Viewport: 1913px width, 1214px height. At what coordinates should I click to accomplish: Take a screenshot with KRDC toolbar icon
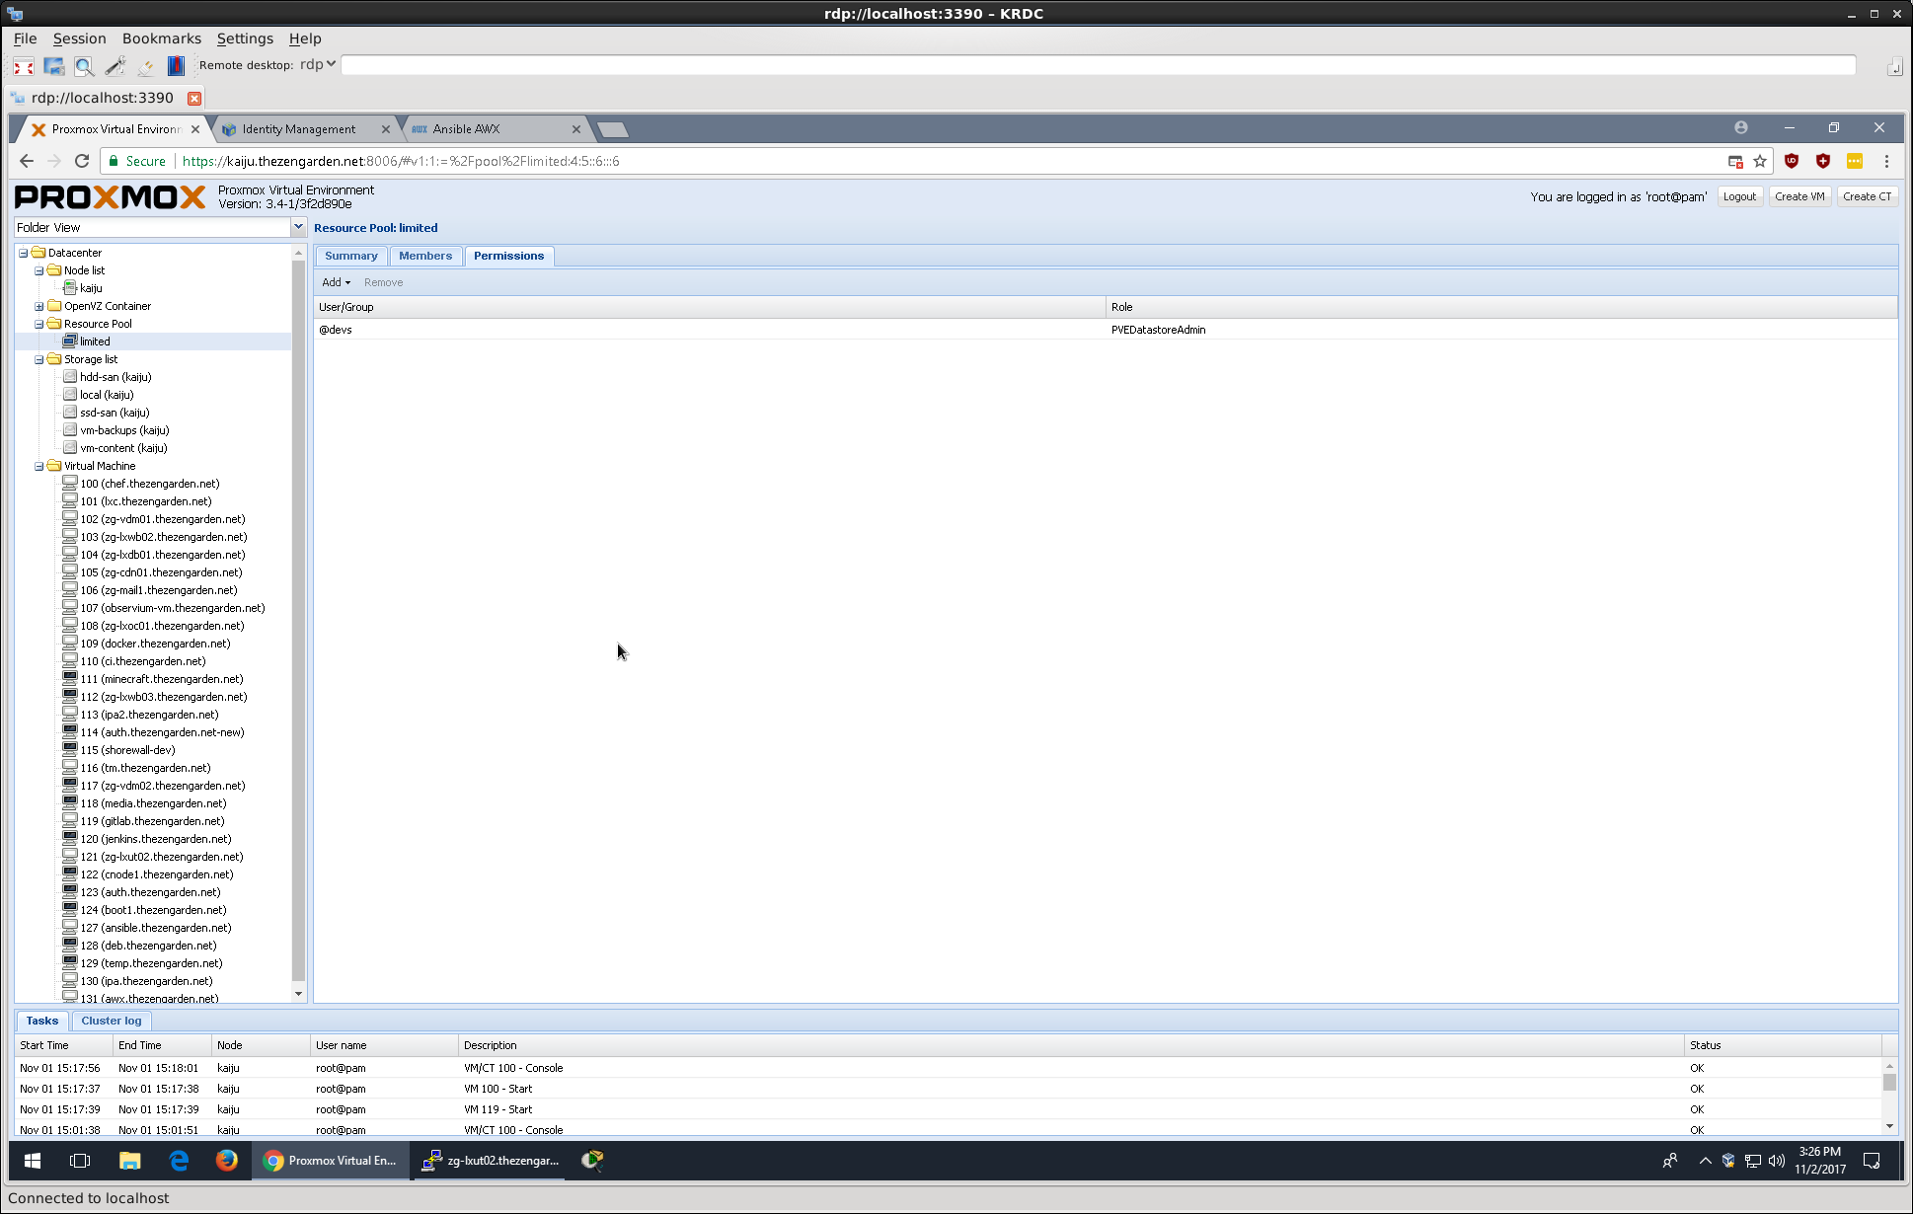pyautogui.click(x=54, y=66)
